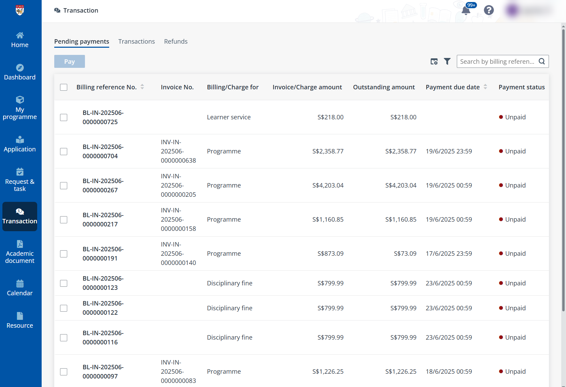Open the Calendar from the sidebar

pos(19,288)
